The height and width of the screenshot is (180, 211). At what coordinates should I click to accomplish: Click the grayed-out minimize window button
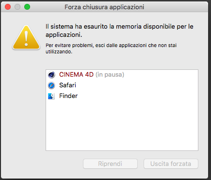pos(17,7)
